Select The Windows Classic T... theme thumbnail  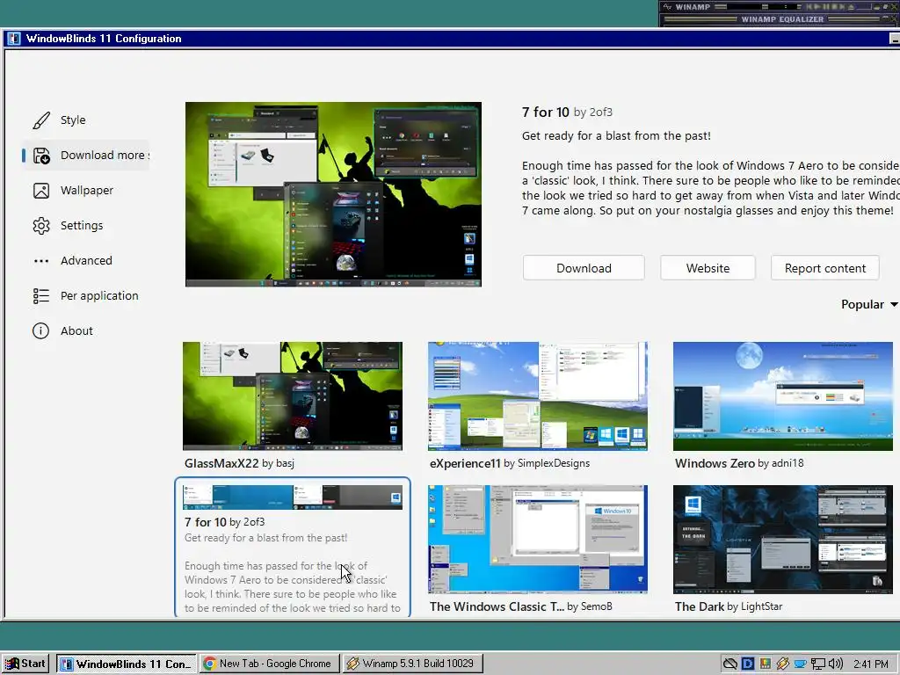538,540
